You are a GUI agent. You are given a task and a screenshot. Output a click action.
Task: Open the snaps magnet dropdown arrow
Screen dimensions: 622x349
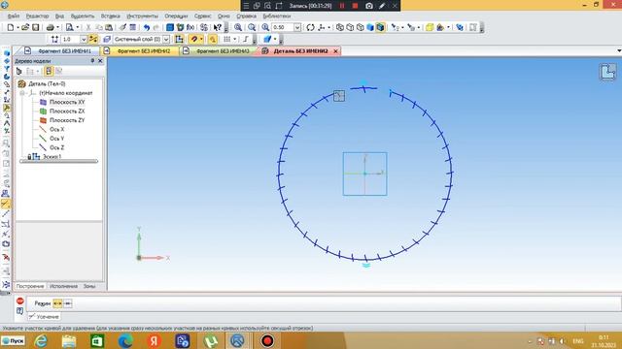201,39
